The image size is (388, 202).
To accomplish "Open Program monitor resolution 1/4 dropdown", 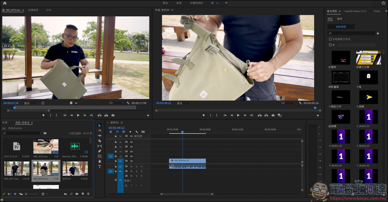I will pos(288,103).
